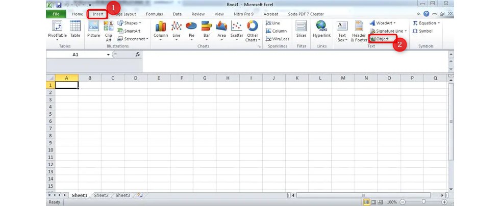
Task: Insert a Picture from file
Action: point(93,30)
